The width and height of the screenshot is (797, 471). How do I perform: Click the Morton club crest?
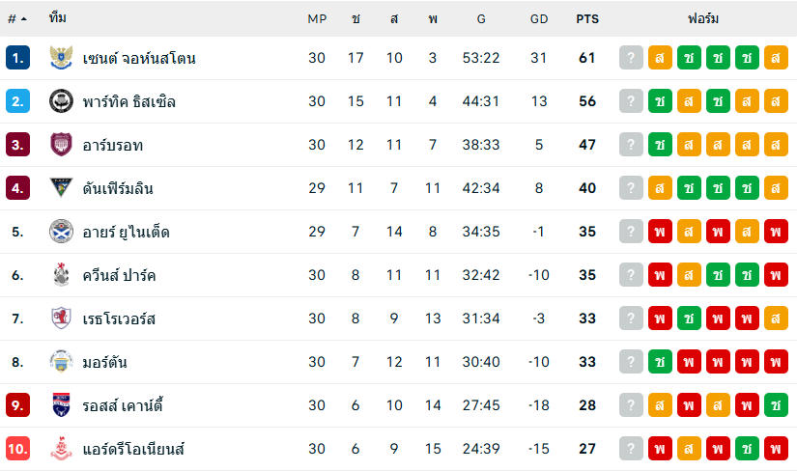click(x=61, y=362)
